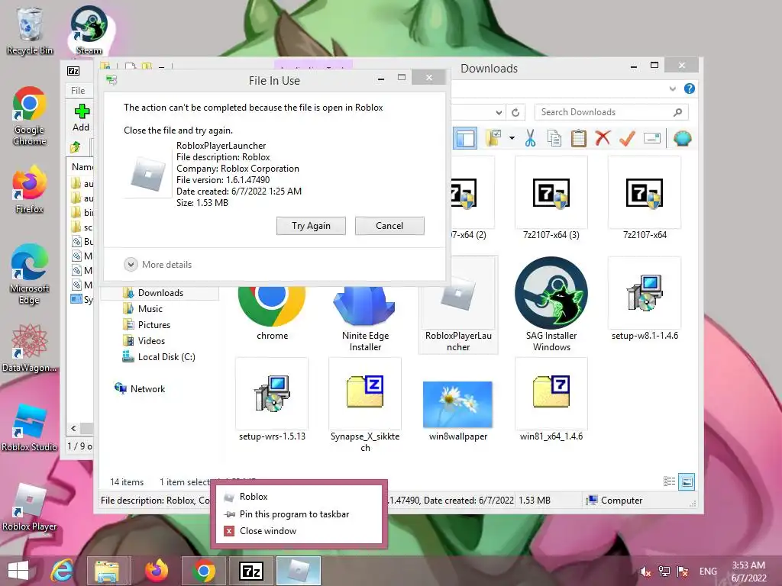Switch to details view in status bar
Image resolution: width=782 pixels, height=586 pixels.
click(x=669, y=481)
